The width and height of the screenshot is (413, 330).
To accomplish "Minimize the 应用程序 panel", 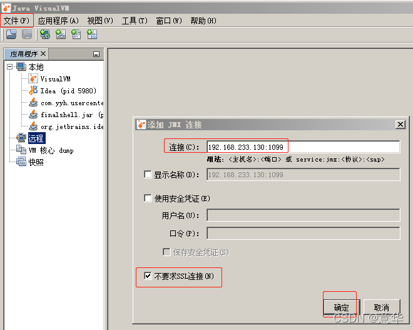I will pyautogui.click(x=96, y=54).
